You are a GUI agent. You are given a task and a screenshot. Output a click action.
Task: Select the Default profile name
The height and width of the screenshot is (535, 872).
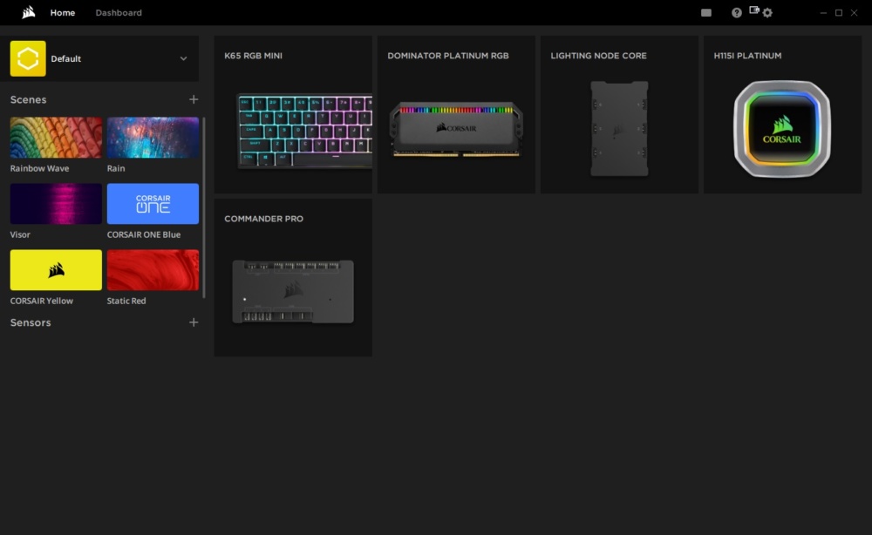pos(65,58)
